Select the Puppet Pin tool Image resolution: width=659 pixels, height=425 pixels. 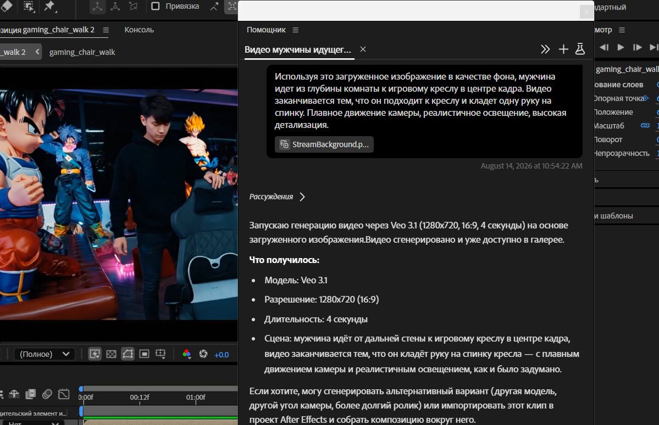pos(49,6)
